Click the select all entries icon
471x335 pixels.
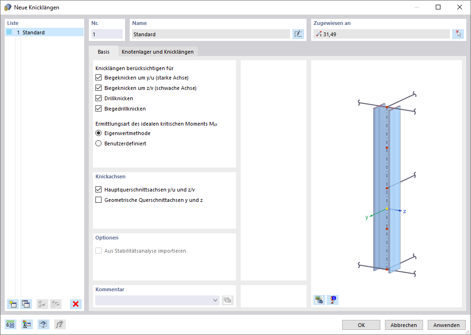pyautogui.click(x=42, y=304)
